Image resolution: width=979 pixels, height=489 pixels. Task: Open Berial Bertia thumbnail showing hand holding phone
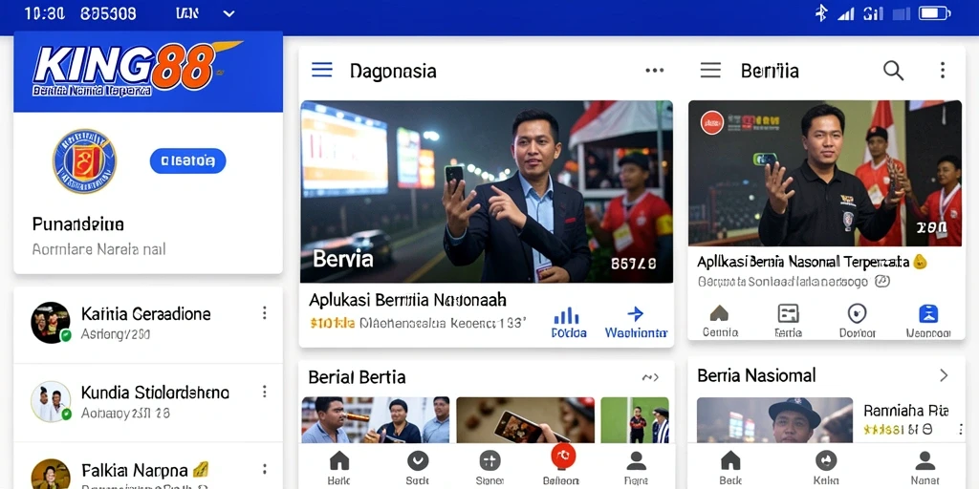coord(525,420)
